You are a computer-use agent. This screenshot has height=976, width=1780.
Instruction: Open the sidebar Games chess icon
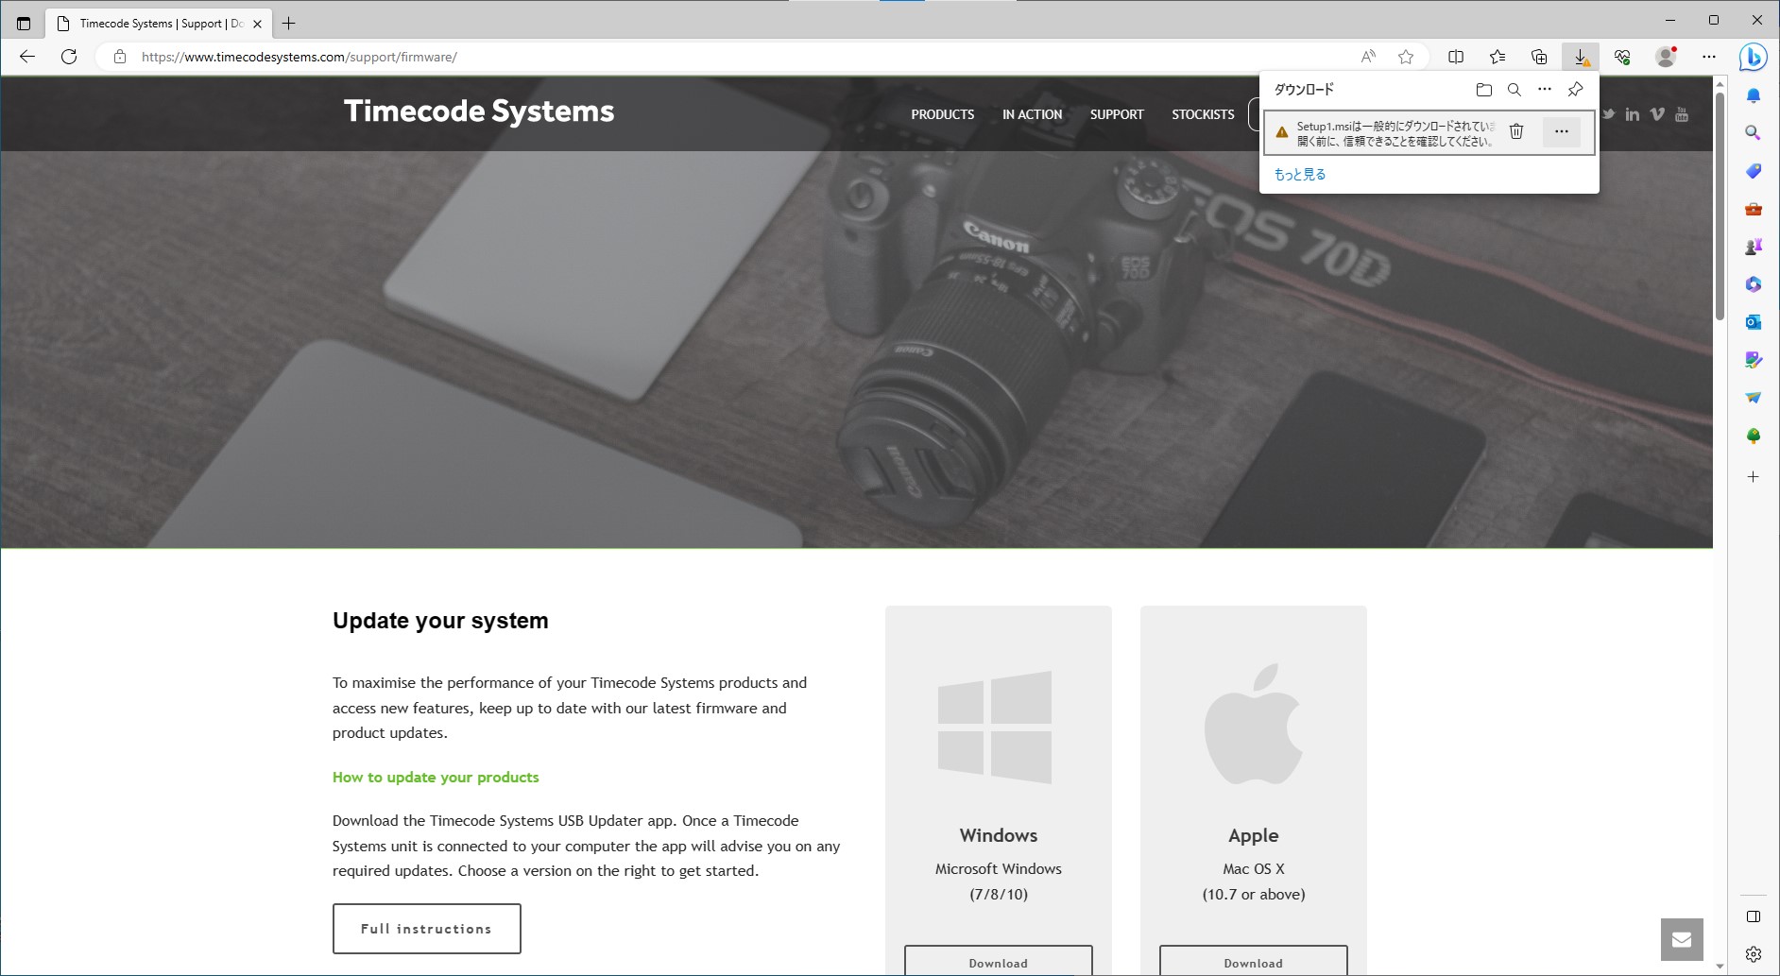coord(1754,247)
